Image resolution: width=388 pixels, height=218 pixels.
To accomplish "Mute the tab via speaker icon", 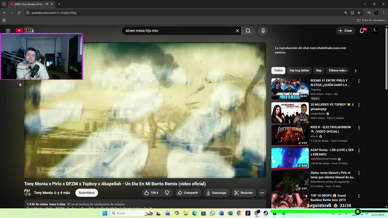I will click(x=47, y=4).
